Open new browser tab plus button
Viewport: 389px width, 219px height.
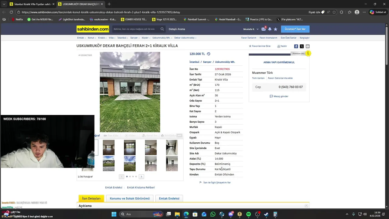coord(109,4)
